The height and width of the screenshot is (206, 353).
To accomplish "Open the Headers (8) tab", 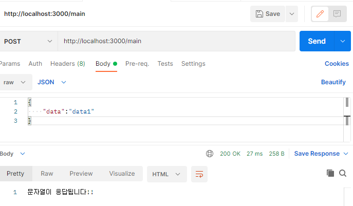I will tap(67, 64).
